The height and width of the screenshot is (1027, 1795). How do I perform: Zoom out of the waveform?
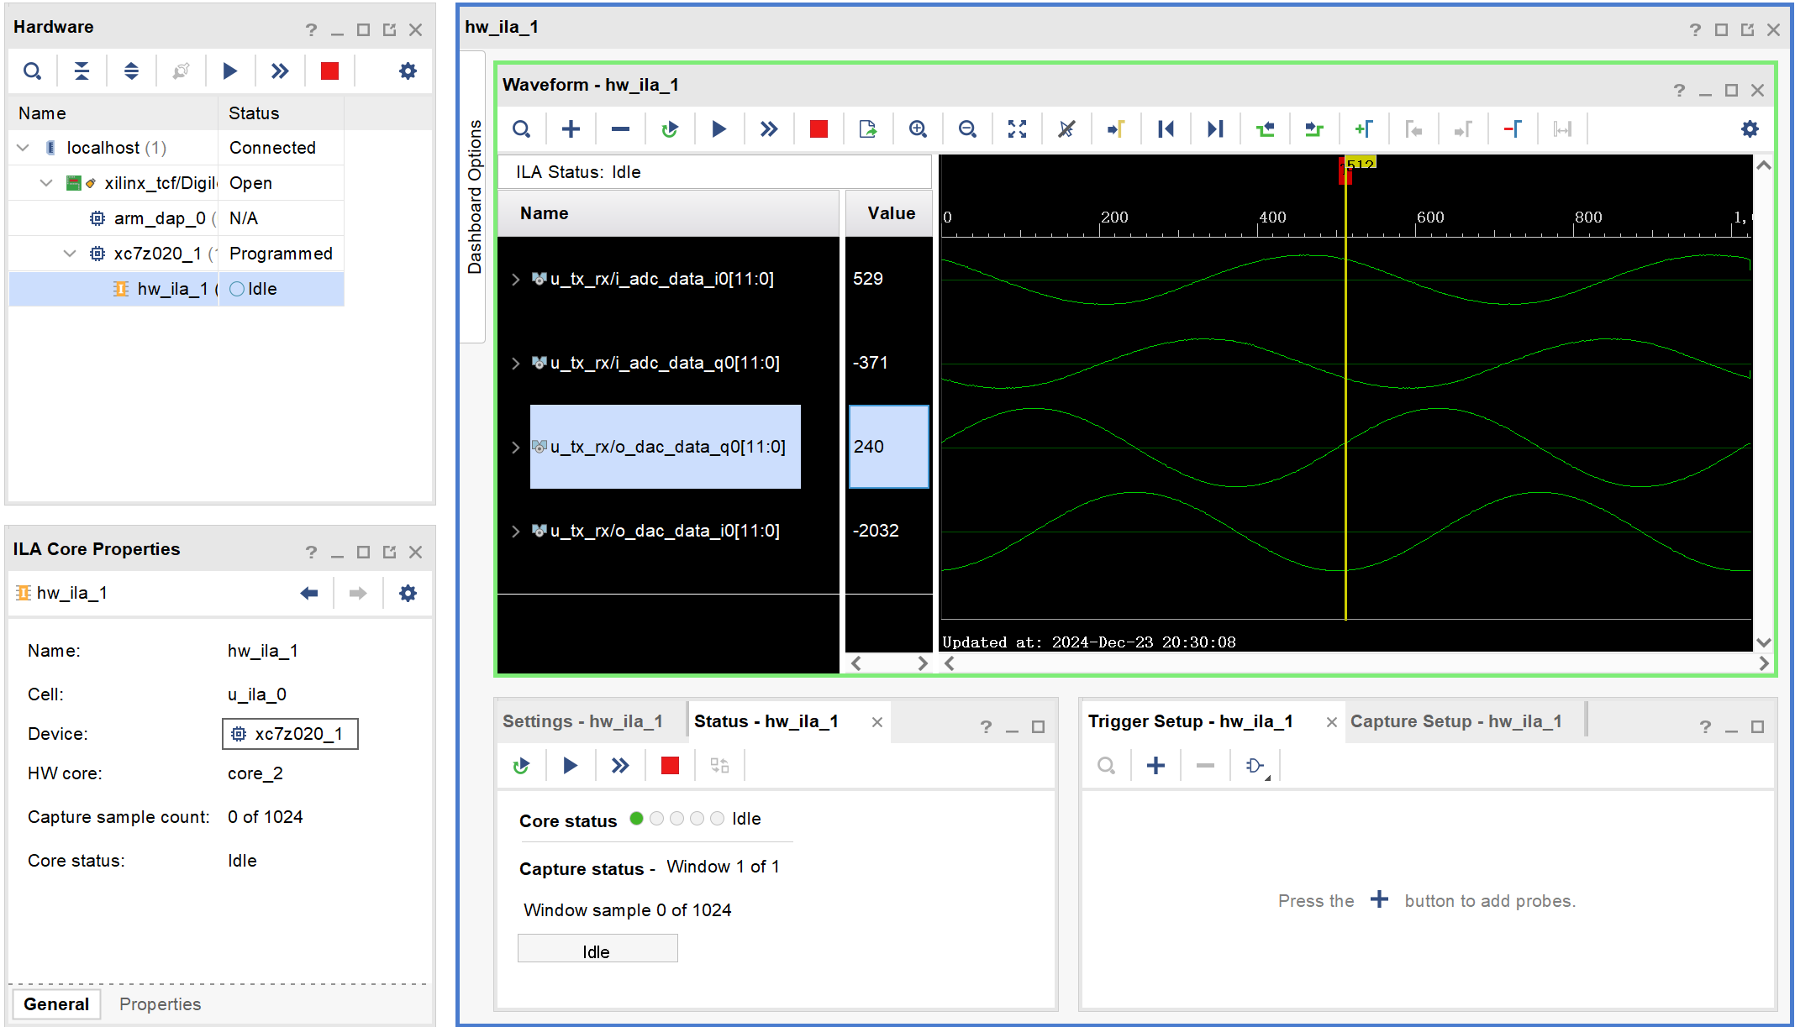[967, 129]
